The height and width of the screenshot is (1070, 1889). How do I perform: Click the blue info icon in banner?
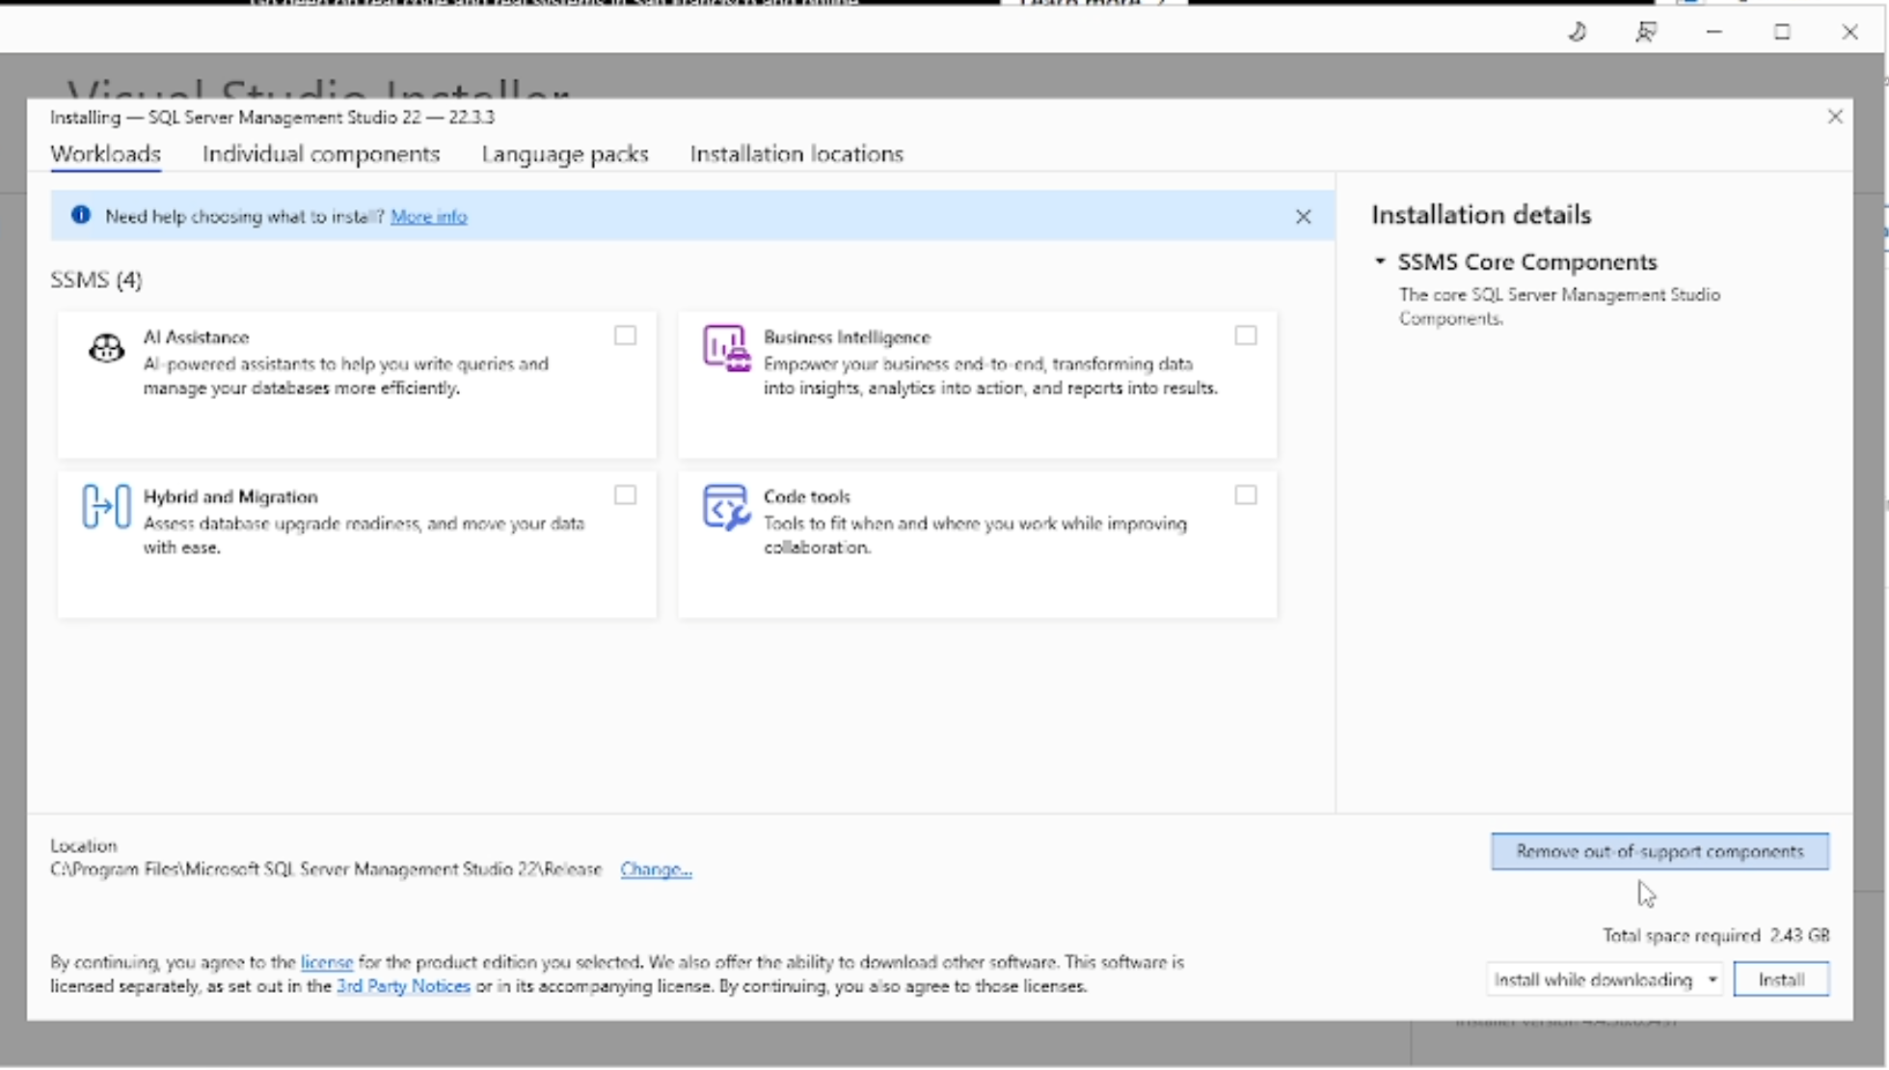(81, 216)
